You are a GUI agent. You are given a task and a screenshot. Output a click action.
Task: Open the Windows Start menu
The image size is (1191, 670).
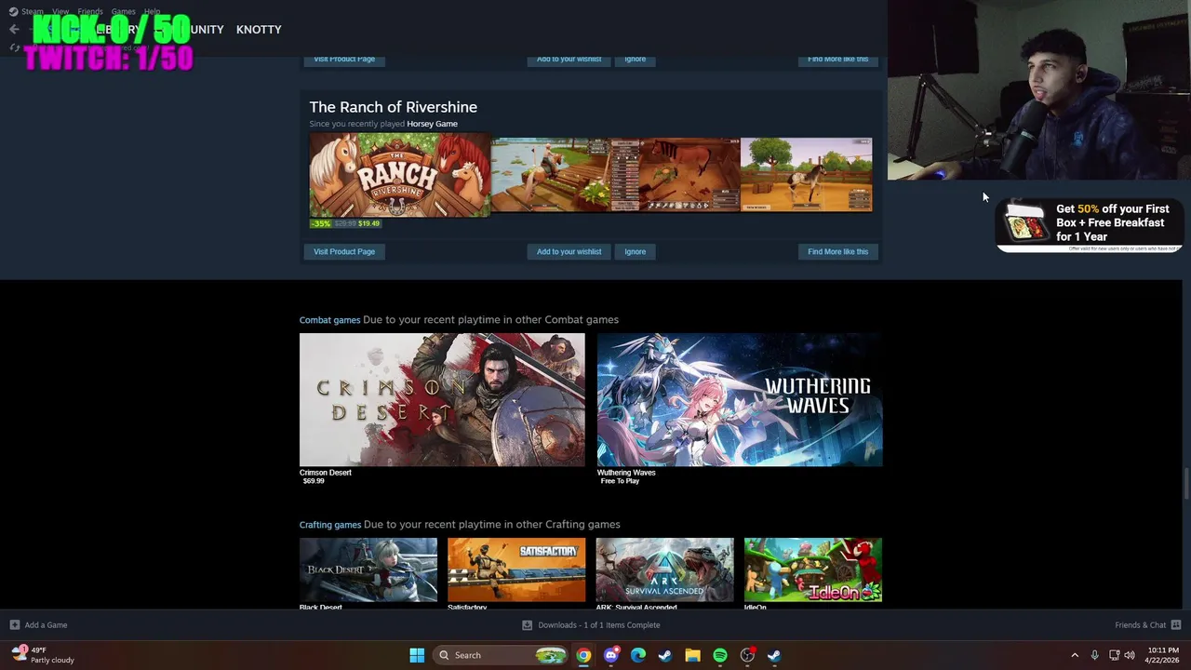click(x=417, y=655)
